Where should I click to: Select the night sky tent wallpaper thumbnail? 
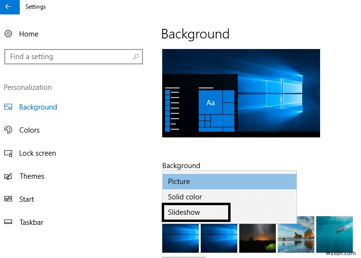coord(258,238)
